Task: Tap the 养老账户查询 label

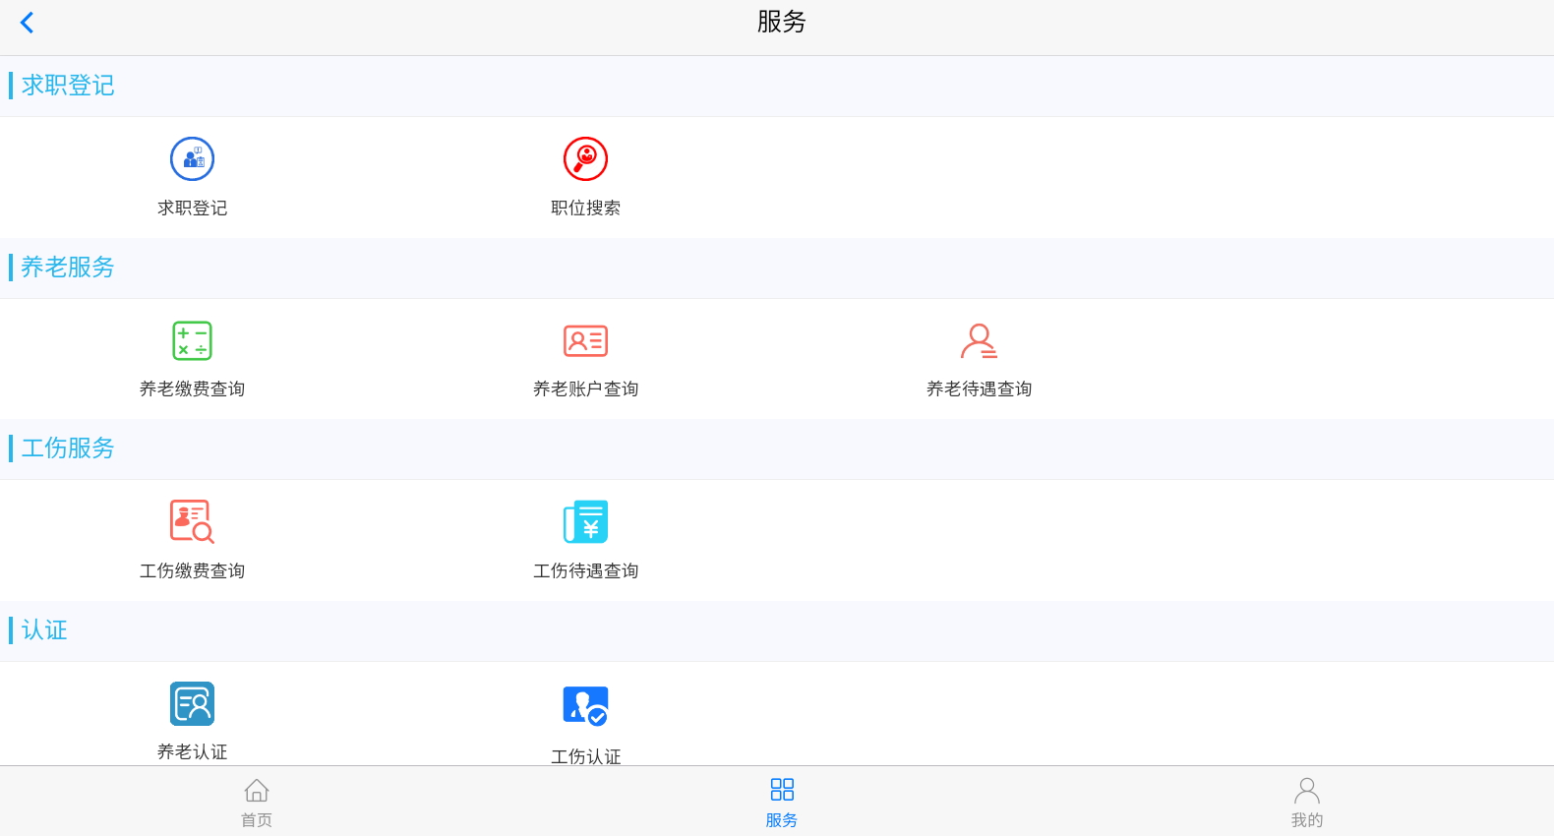Action: (x=585, y=388)
